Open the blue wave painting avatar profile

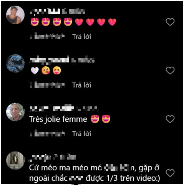[x=15, y=64]
